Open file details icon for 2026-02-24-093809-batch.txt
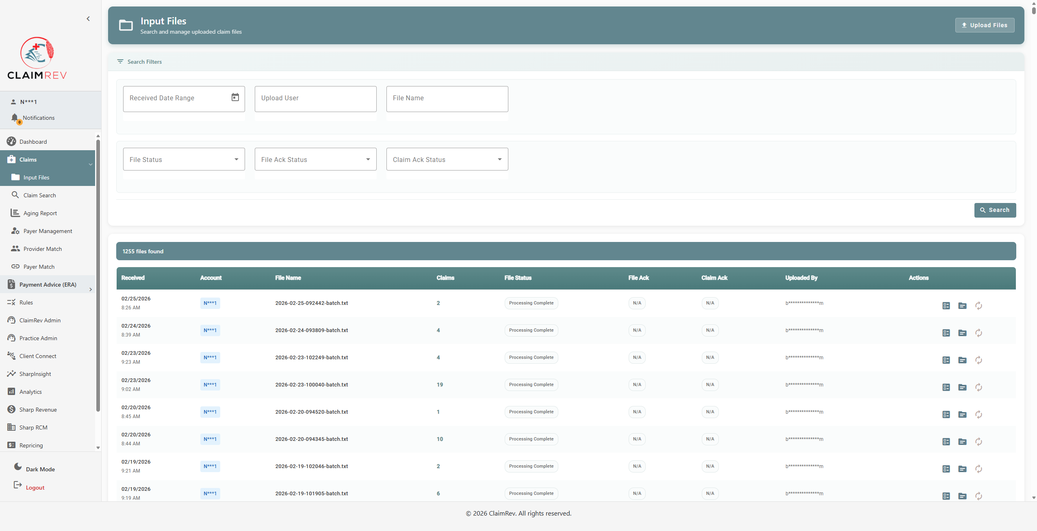Viewport: 1037px width, 531px height. click(962, 333)
